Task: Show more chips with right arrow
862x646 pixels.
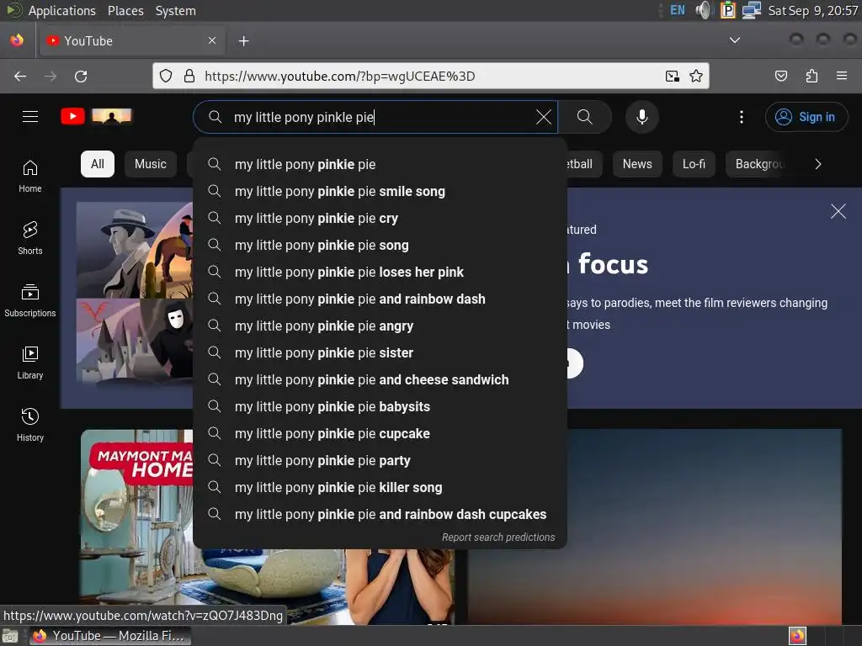Action: 818,164
